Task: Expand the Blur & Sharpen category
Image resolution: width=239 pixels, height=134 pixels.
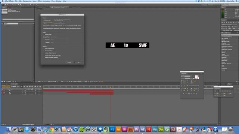Action: 221,42
